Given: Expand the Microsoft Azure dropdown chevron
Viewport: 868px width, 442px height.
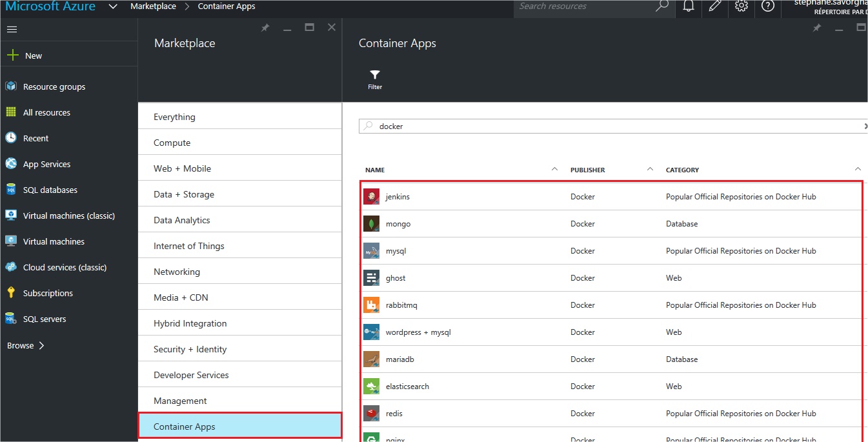Looking at the screenshot, I should click(x=113, y=6).
